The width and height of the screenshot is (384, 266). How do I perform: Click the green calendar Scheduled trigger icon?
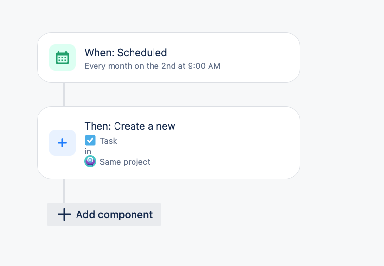pos(62,57)
